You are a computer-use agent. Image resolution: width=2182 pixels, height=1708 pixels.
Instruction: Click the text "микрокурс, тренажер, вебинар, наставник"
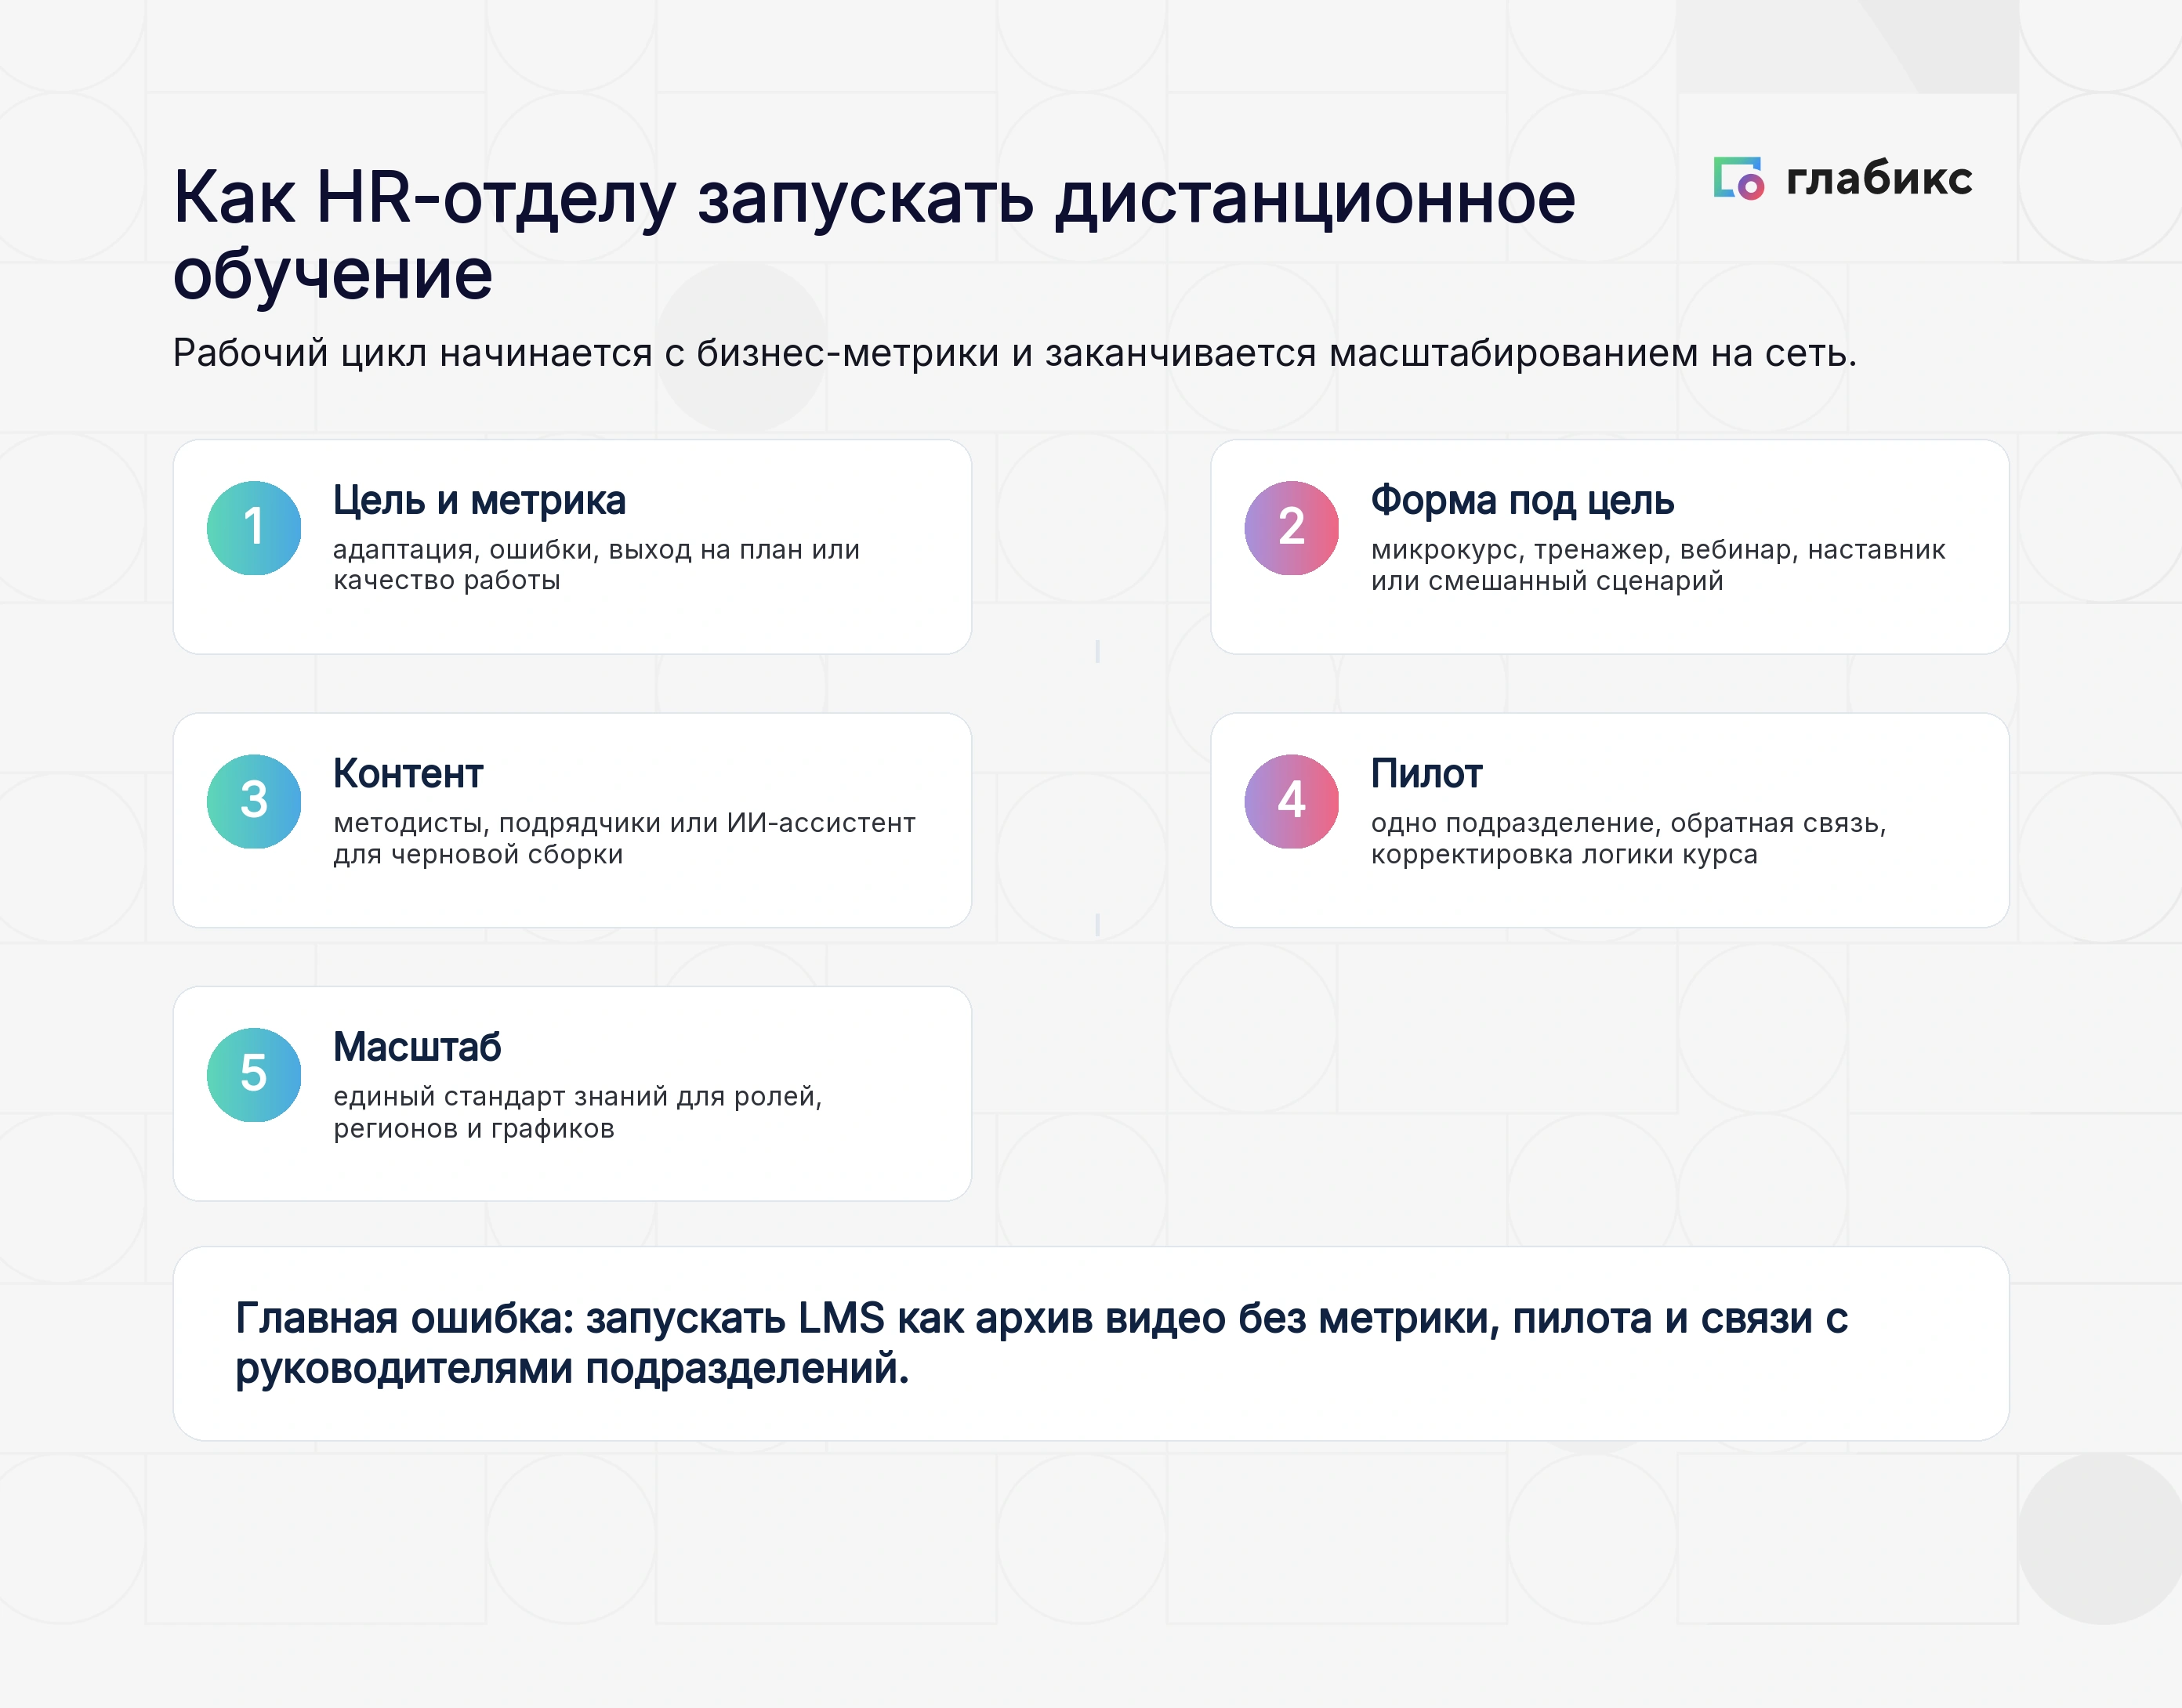click(x=1658, y=550)
